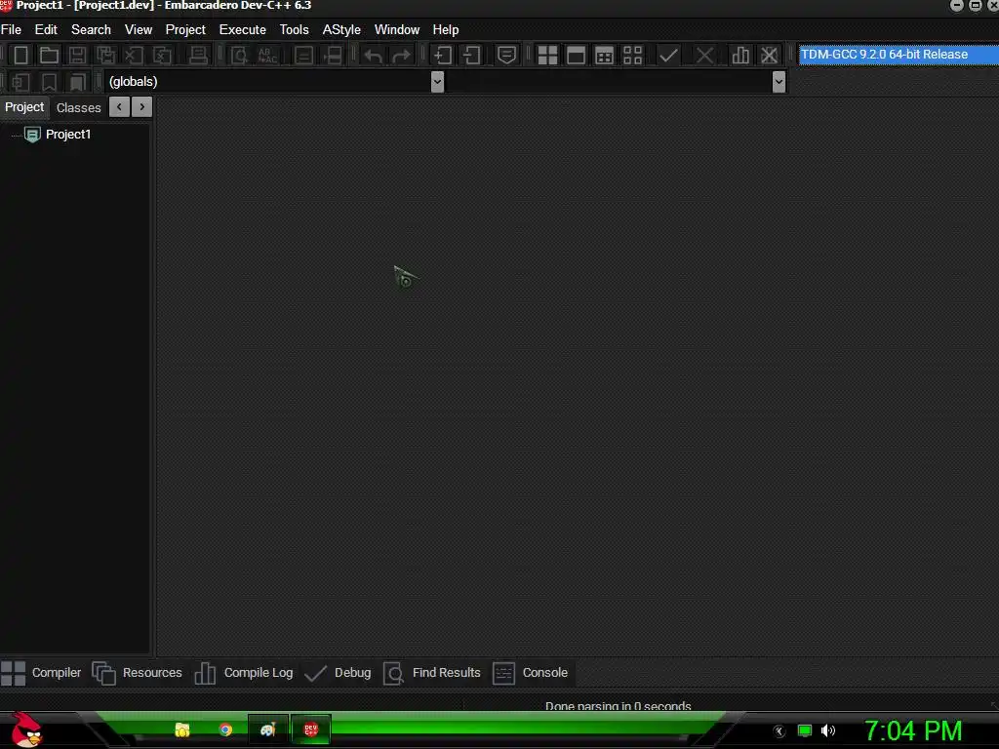Open Chrome from the taskbar
Screen dimensions: 999x749
225,729
